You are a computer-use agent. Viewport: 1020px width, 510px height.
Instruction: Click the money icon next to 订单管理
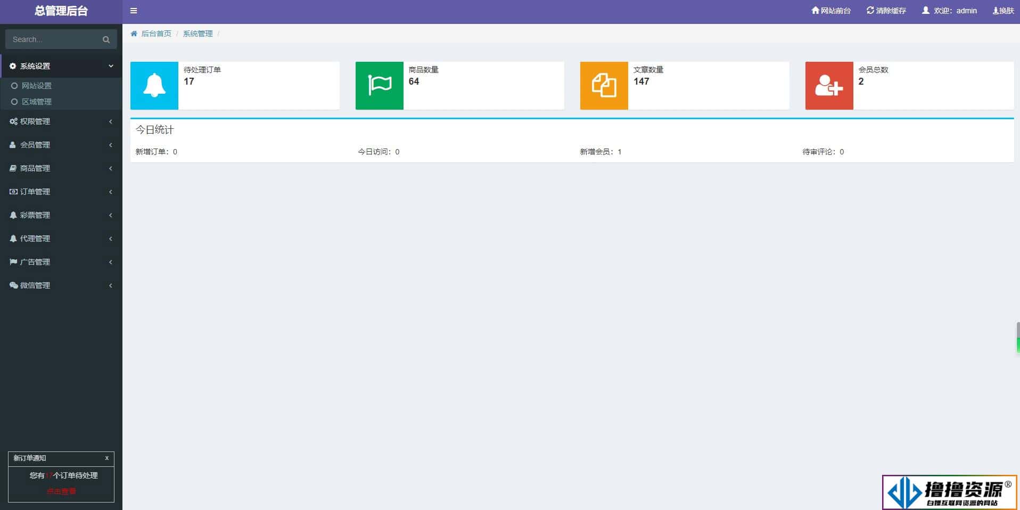[x=13, y=192]
